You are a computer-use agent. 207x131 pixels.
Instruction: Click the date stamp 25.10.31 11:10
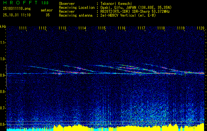point(17,15)
